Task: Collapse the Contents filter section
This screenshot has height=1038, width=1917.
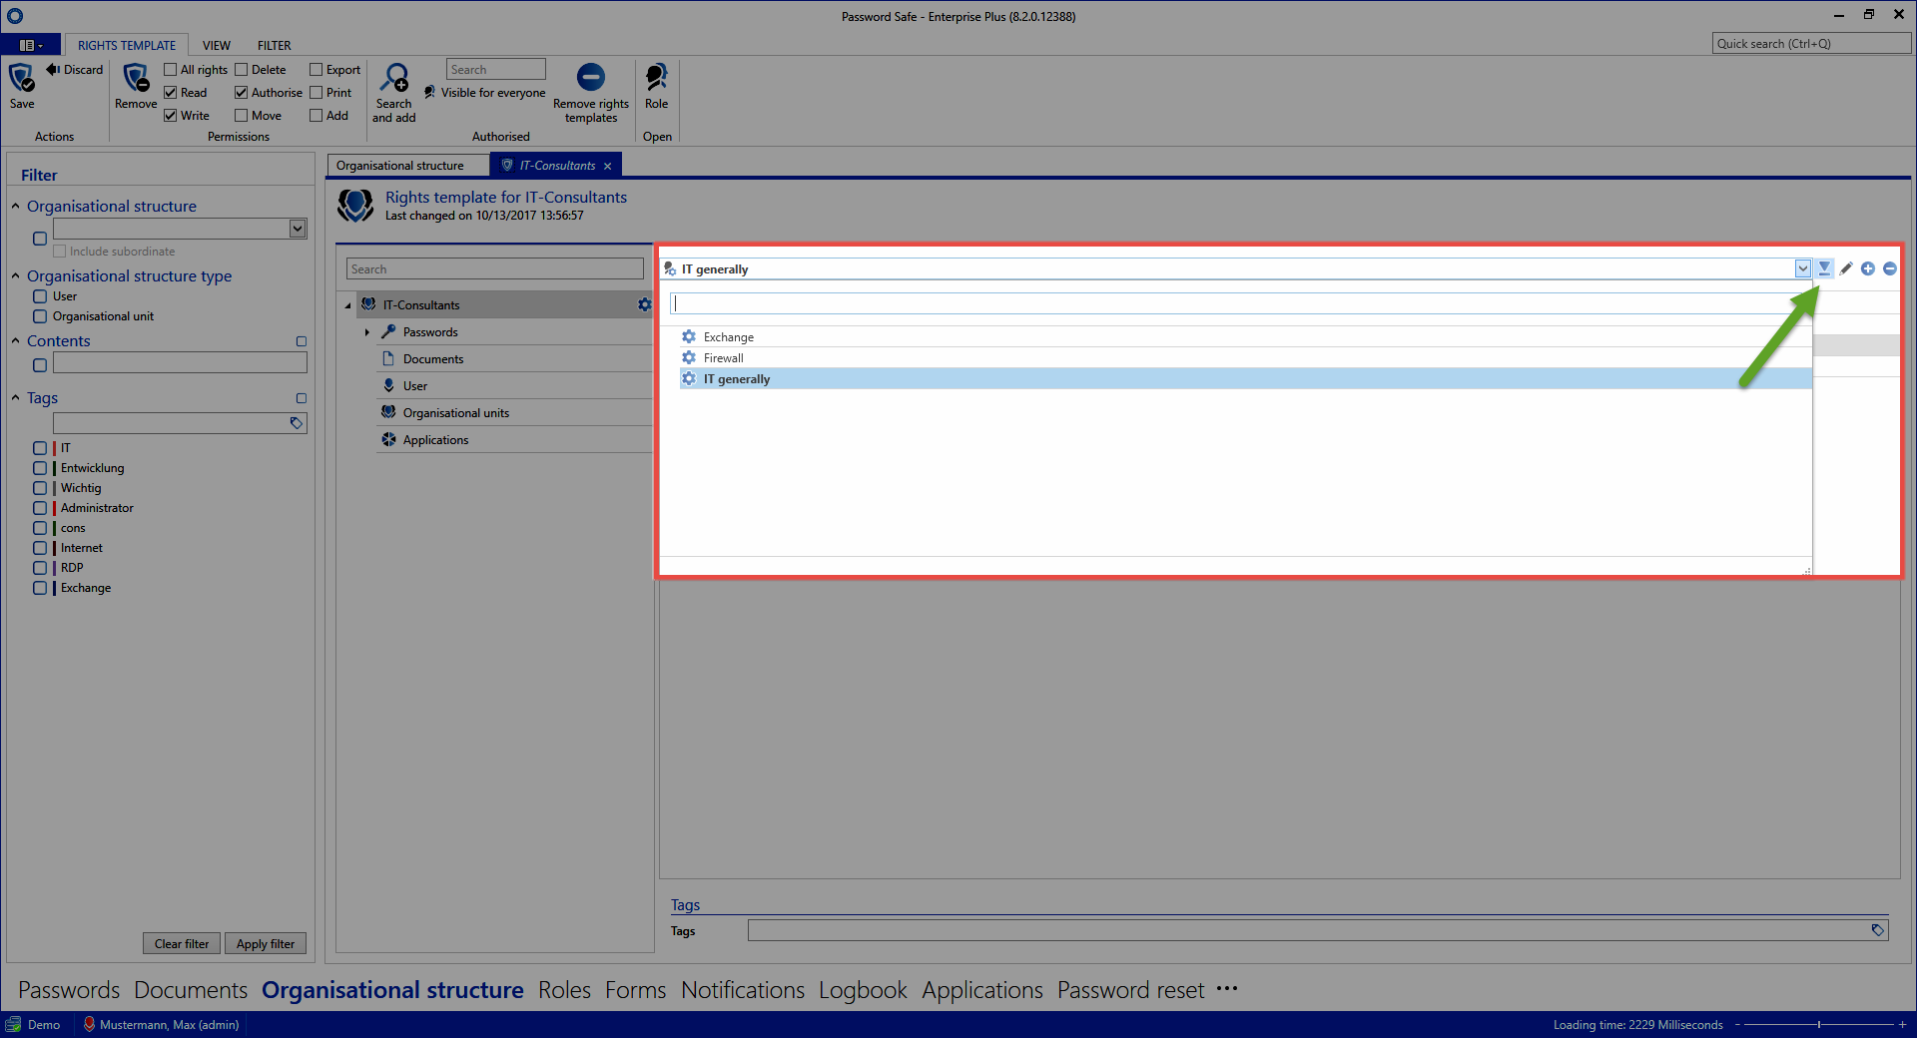Action: pos(16,340)
